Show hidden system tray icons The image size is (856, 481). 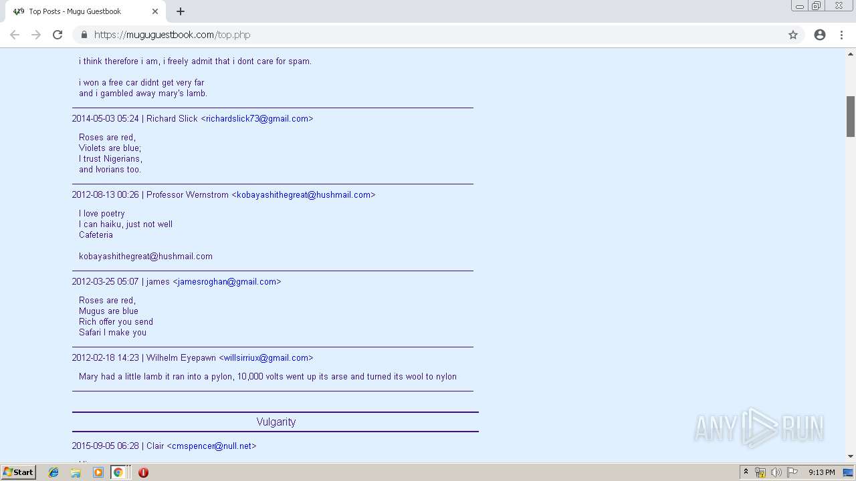pos(746,472)
